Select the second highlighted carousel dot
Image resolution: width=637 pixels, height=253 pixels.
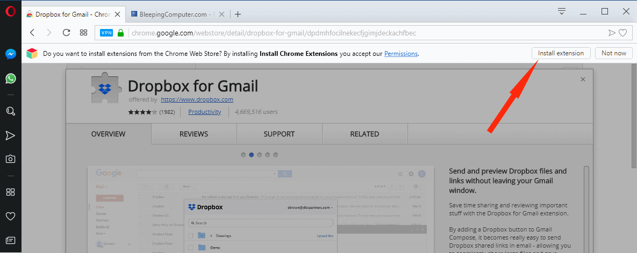(252, 155)
